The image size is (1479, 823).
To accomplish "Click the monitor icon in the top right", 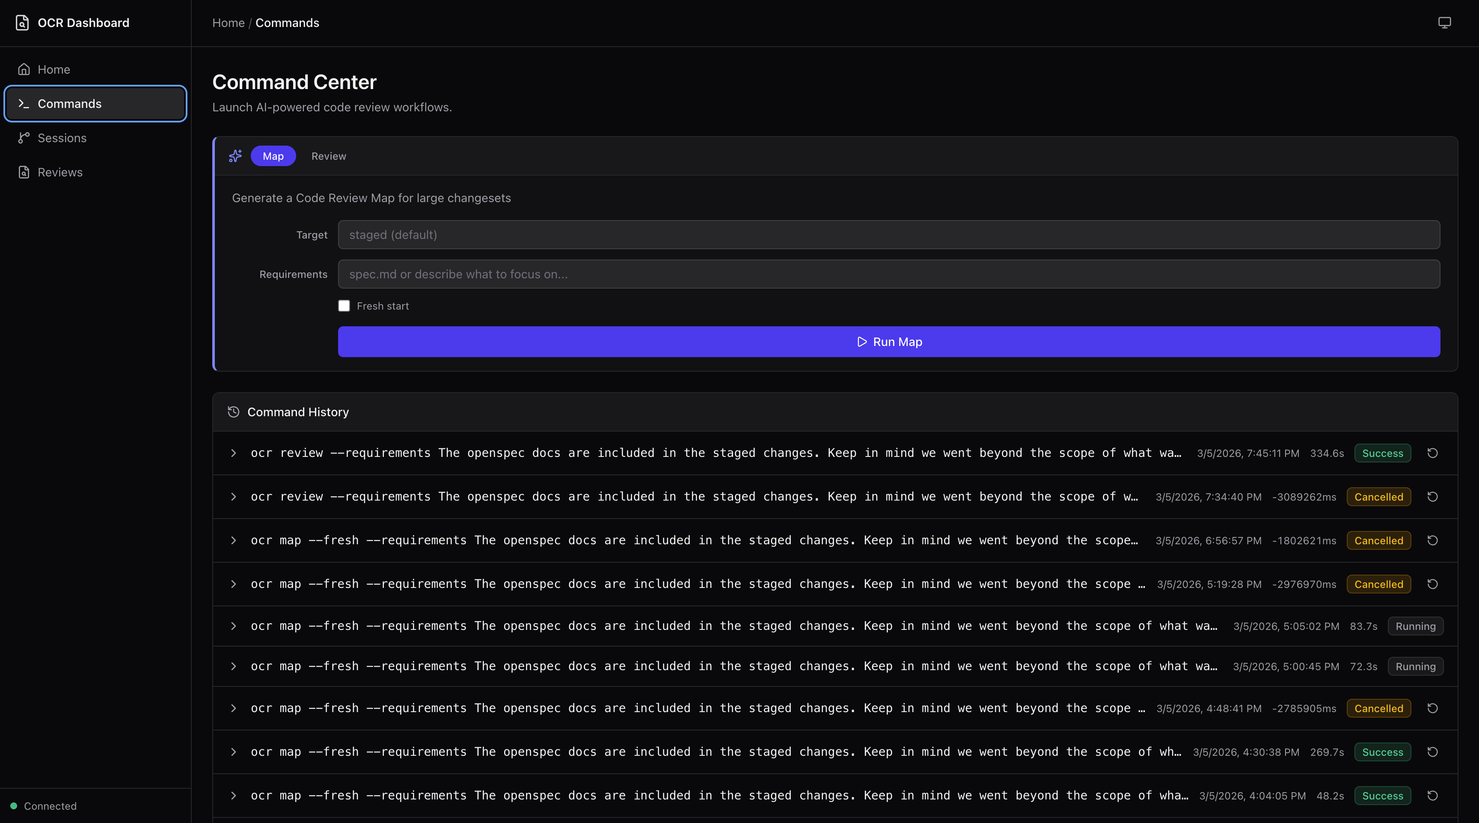I will [1445, 22].
